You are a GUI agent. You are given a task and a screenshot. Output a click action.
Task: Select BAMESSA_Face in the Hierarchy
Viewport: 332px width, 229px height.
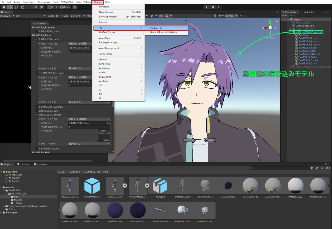coord(307,48)
